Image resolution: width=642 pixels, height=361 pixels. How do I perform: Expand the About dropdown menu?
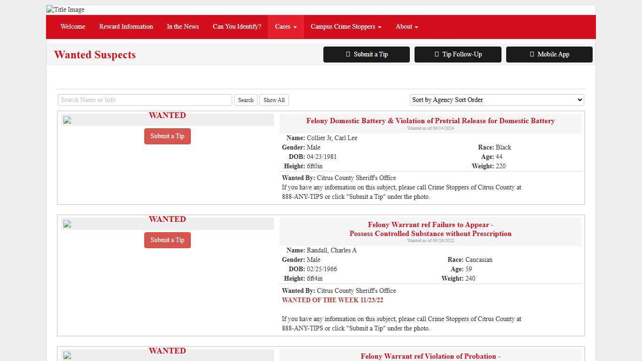pos(407,27)
